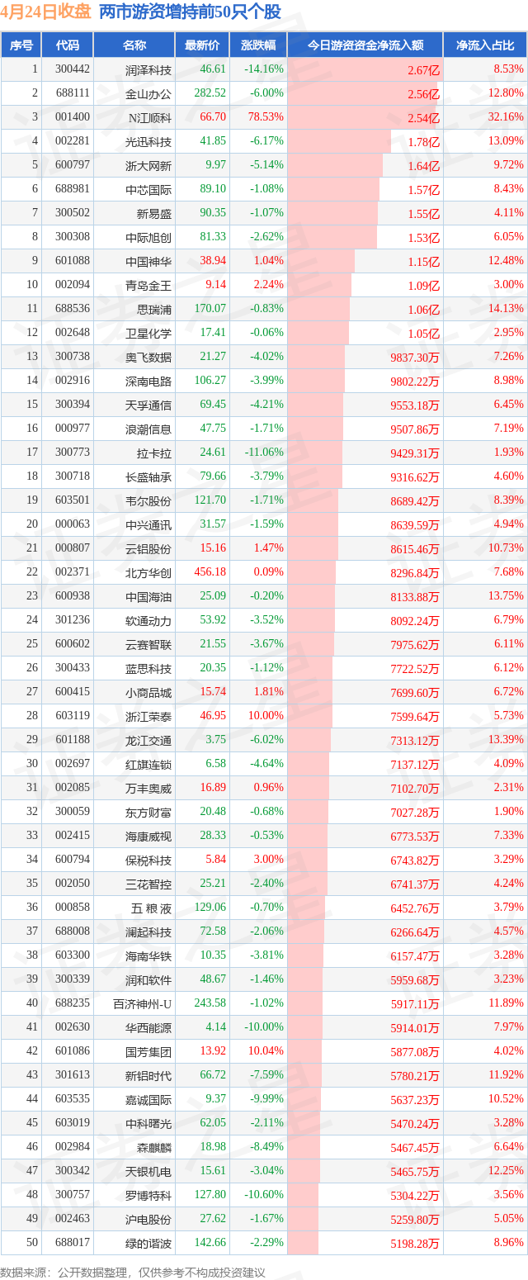This screenshot has width=528, height=1280.
Task: Click stock code 002648
Action: tap(73, 333)
